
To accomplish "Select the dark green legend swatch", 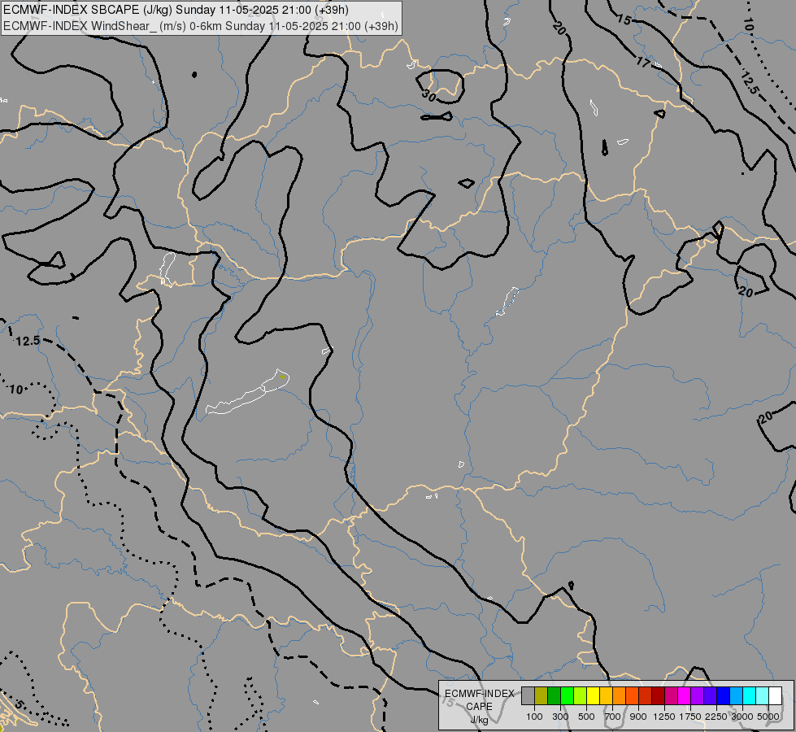I will click(x=554, y=695).
